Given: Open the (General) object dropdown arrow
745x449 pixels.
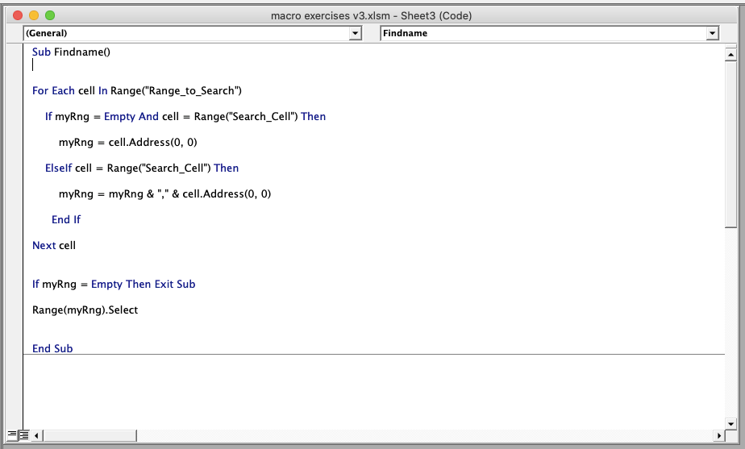Looking at the screenshot, I should click(x=355, y=33).
